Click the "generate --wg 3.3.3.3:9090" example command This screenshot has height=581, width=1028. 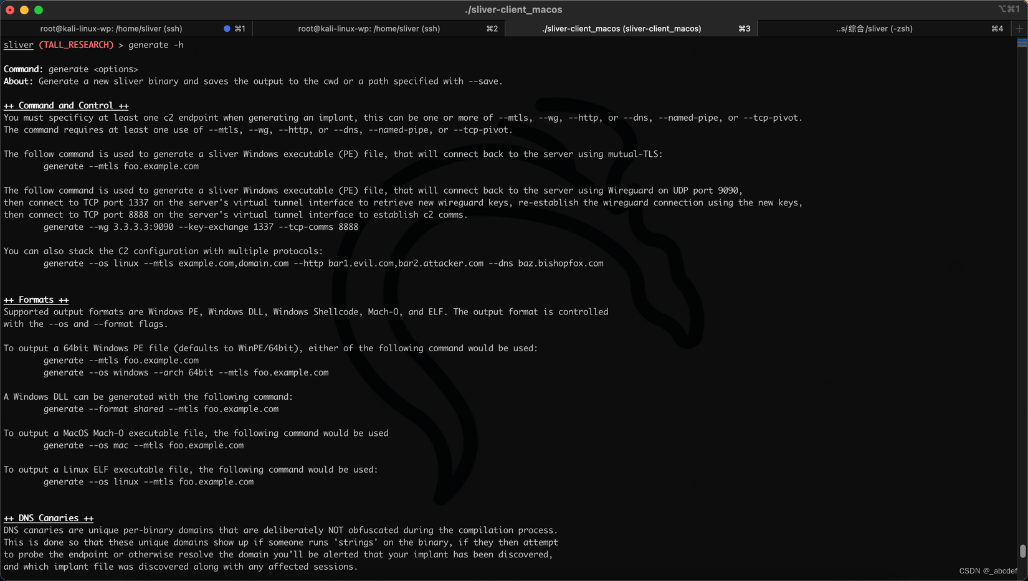point(201,227)
